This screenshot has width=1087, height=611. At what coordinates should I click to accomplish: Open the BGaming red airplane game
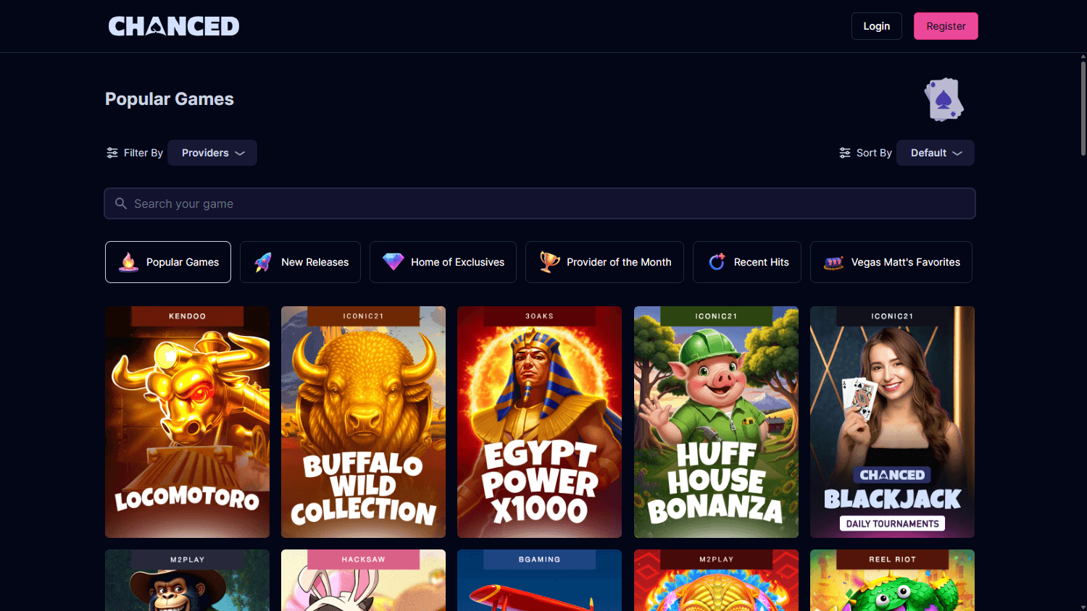tap(539, 581)
